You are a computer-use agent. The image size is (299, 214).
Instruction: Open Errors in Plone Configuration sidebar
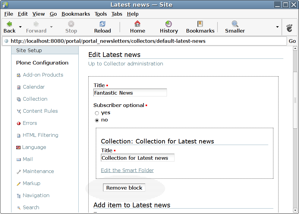tap(30, 123)
